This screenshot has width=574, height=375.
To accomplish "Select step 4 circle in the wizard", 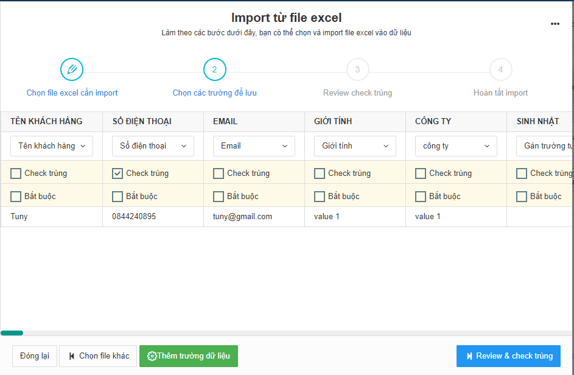I will click(500, 69).
